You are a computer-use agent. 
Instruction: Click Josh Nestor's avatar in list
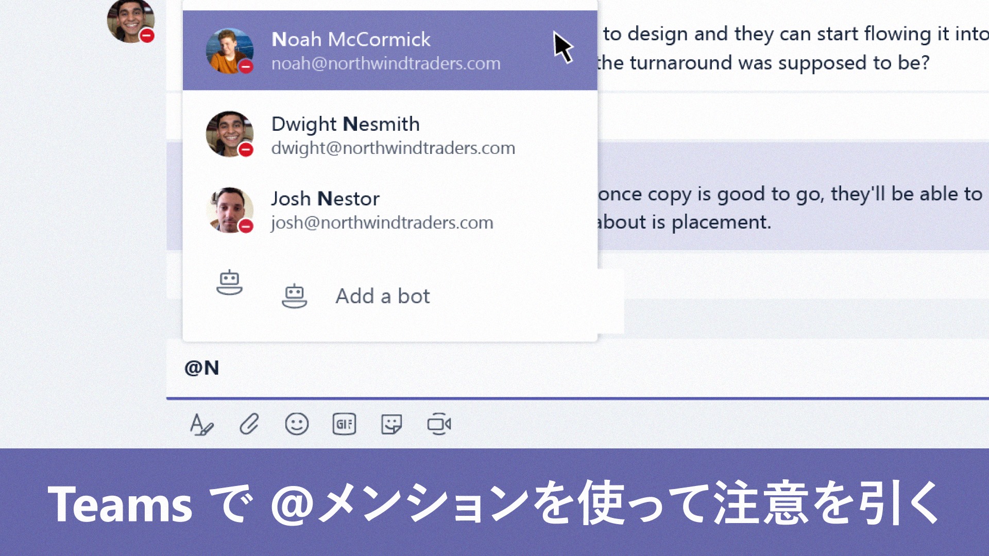click(230, 210)
